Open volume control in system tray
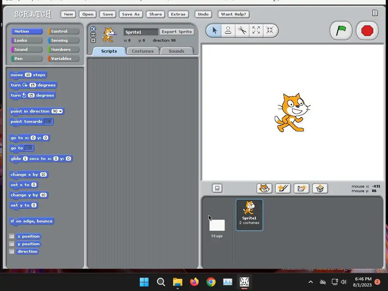Viewport: 388px width, 291px height. (344, 282)
